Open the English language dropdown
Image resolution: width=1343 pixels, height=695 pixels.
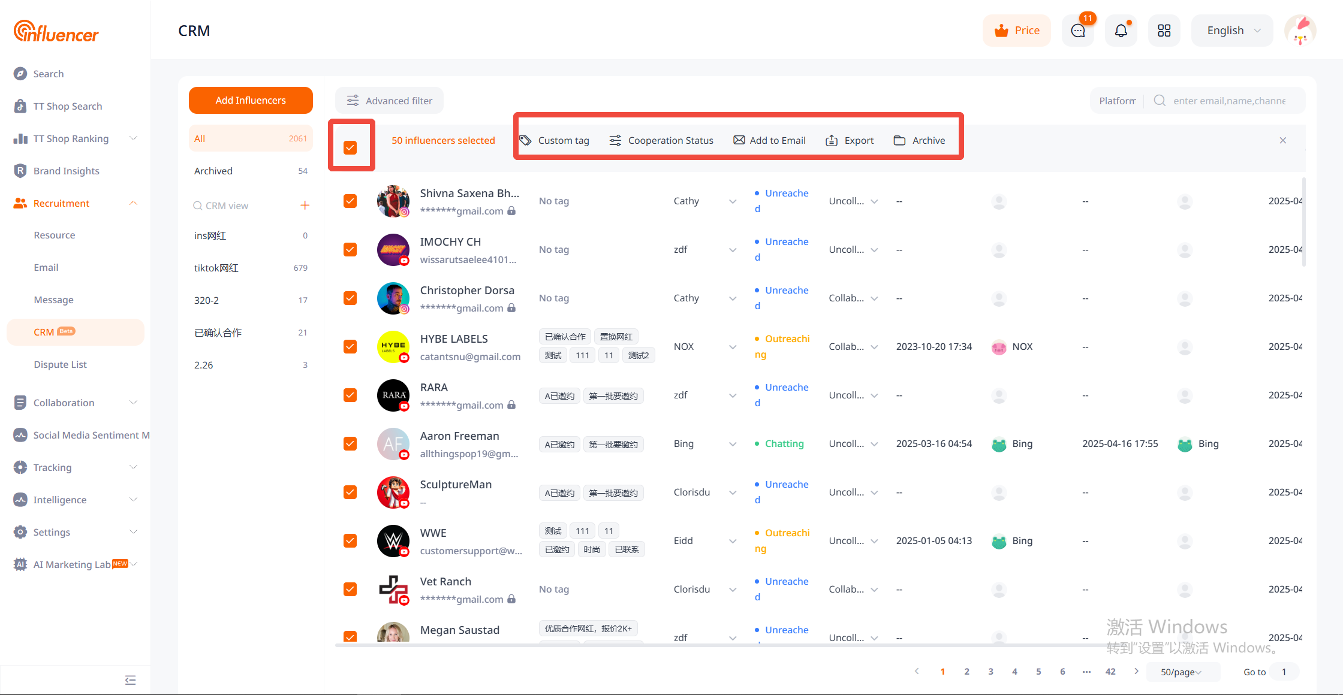click(x=1232, y=31)
